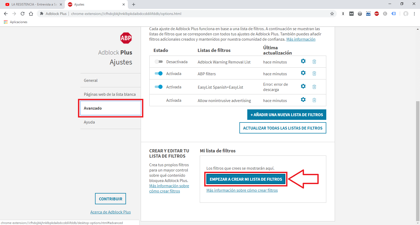Reload the current page
This screenshot has width=420, height=225.
coord(23,14)
